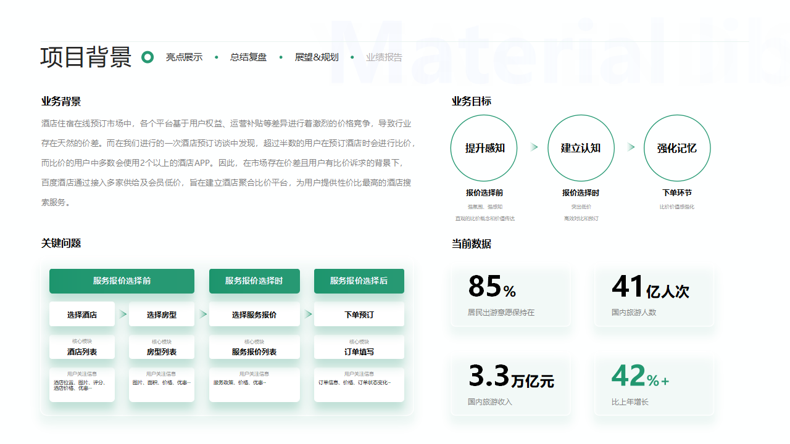This screenshot has height=444, width=790.
Task: Click the arrow between 选择酒店 and 选择房型
Action: pos(123,314)
